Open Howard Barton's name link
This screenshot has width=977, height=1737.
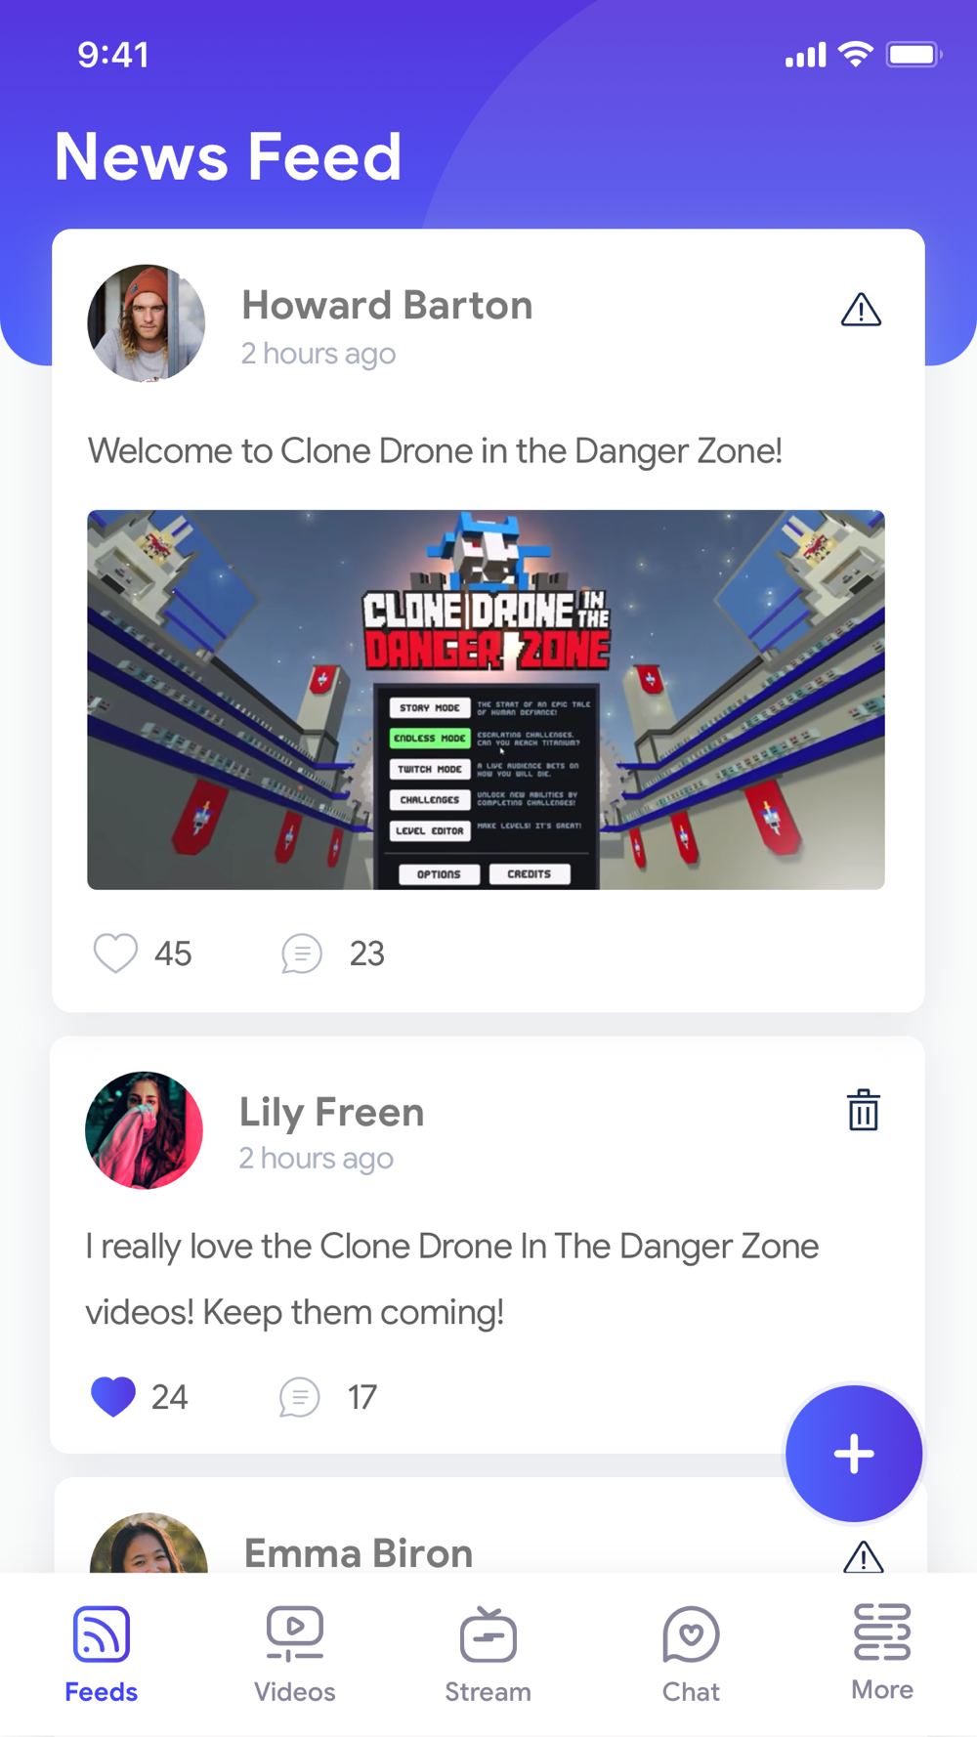387,305
